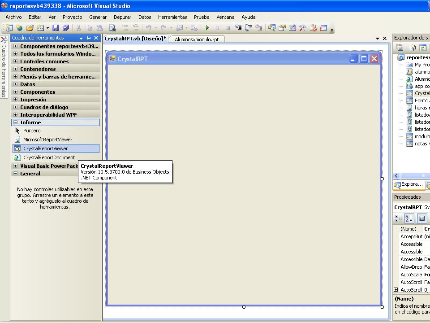Open Error List toolbar icon

(x=313, y=28)
